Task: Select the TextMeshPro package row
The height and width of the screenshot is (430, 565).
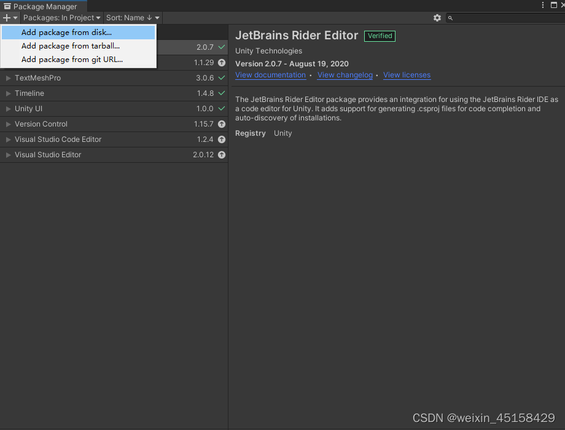Action: point(114,78)
